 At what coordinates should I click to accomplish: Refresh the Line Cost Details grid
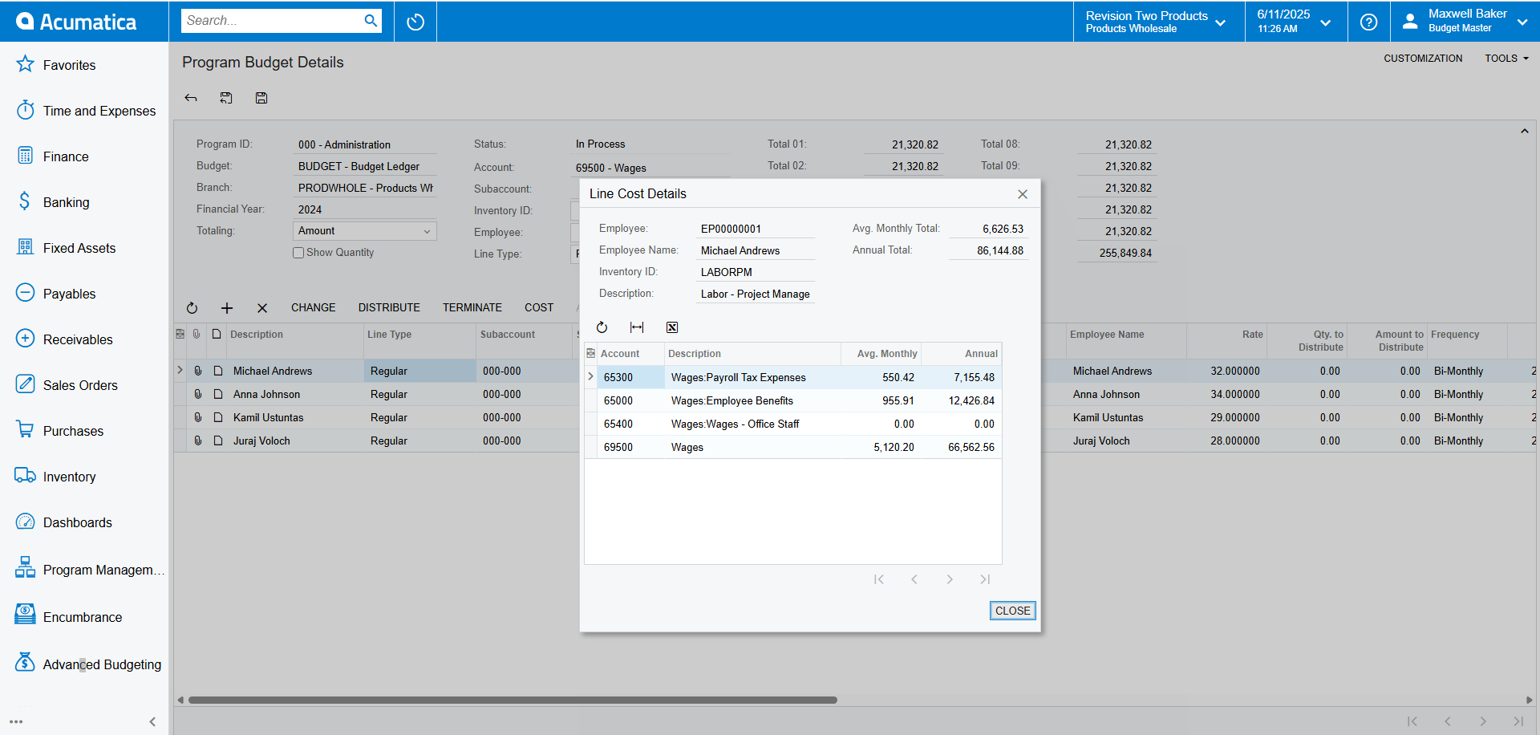(602, 327)
